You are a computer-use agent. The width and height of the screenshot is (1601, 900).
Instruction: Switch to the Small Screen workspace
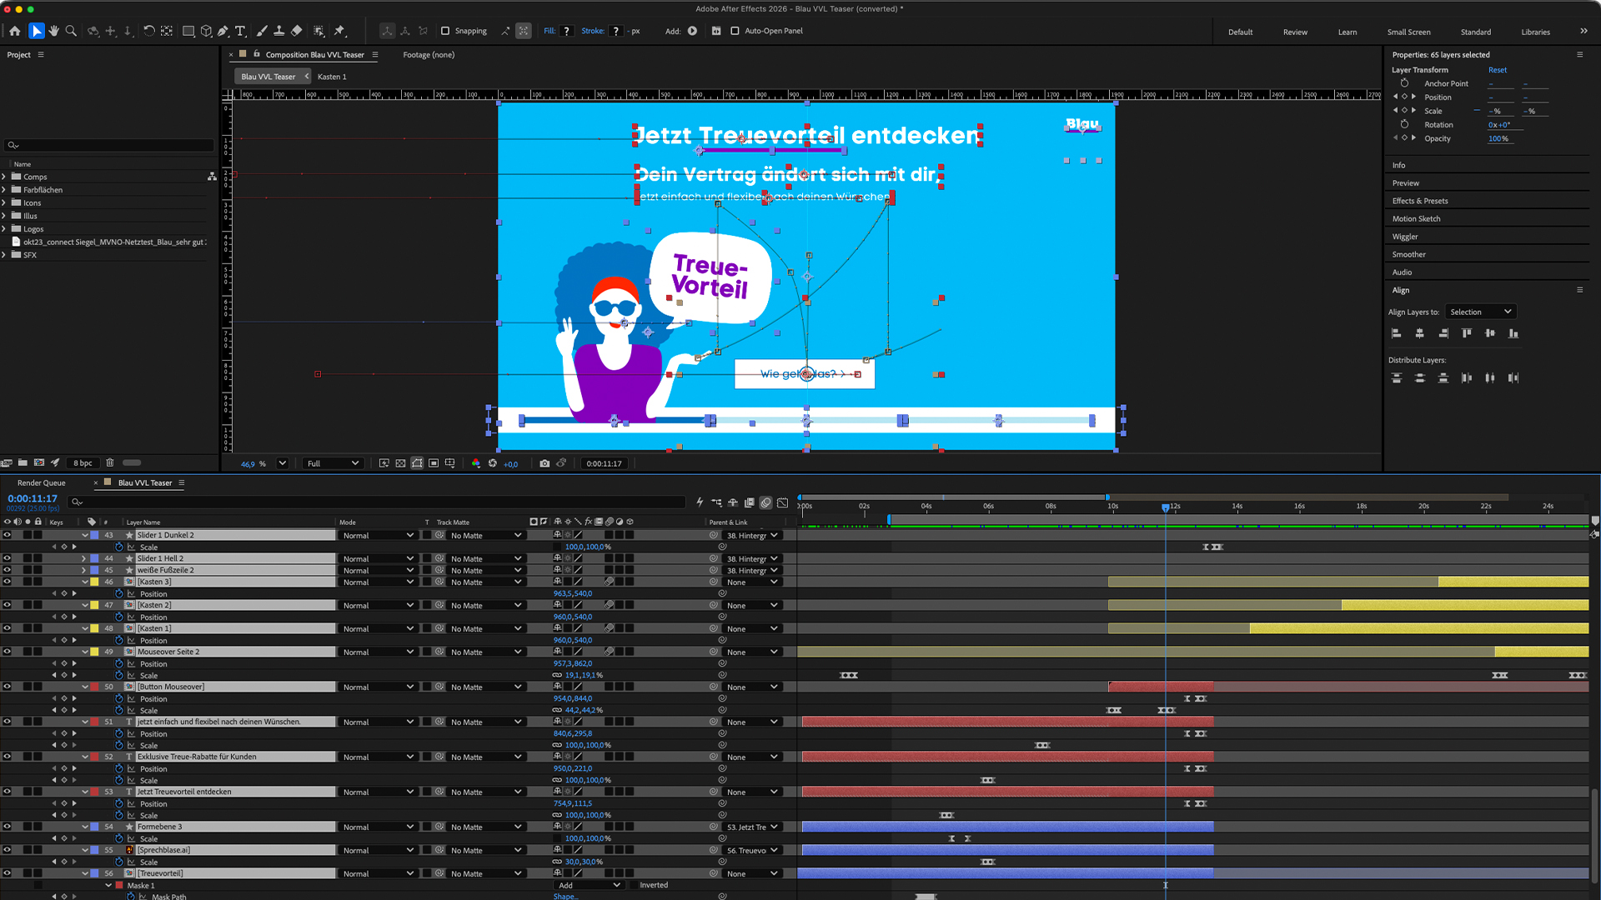pos(1408,32)
